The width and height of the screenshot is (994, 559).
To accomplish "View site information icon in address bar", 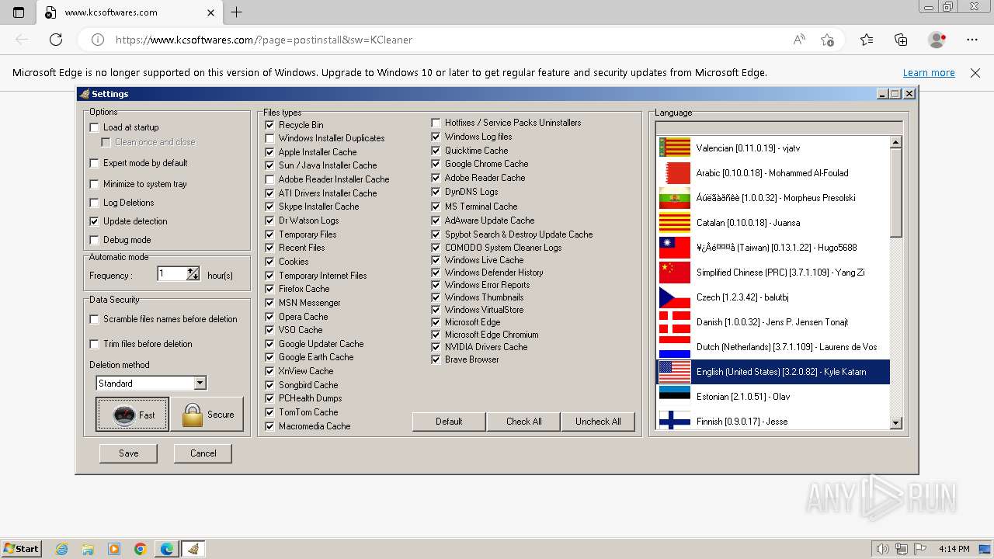I will pyautogui.click(x=98, y=40).
